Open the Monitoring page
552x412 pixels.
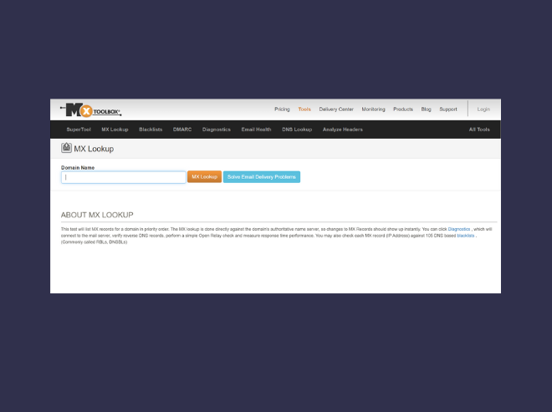[x=373, y=109]
